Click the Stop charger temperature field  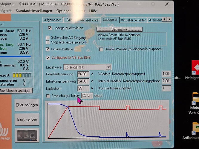point(87,96)
